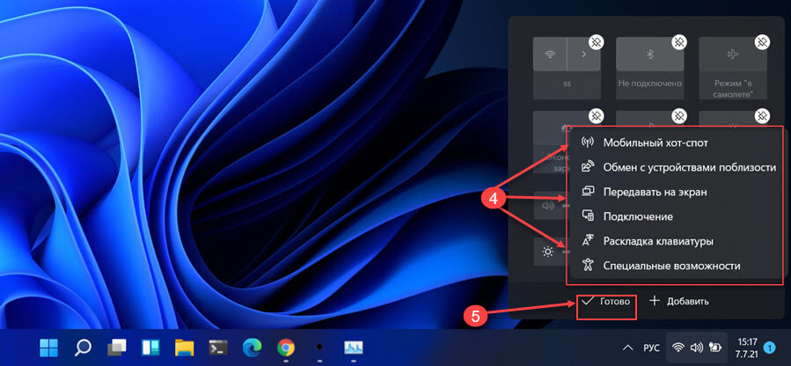Launch Google Chrome from taskbar
The image size is (791, 366).
point(286,348)
